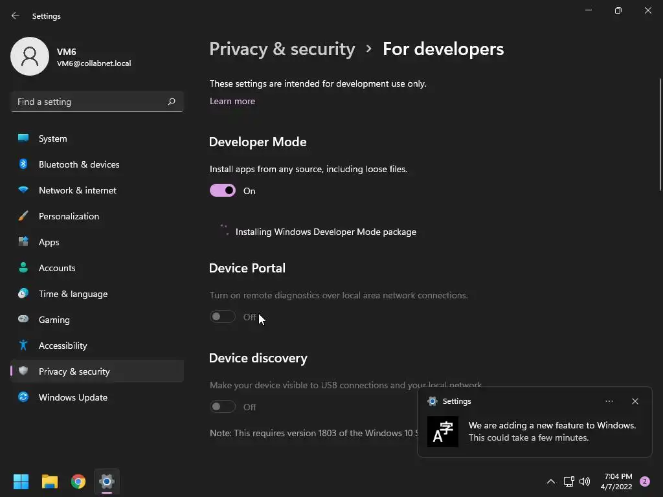Viewport: 663px width, 497px height.
Task: Open the Network & internet wifi icon
Action: tap(23, 190)
